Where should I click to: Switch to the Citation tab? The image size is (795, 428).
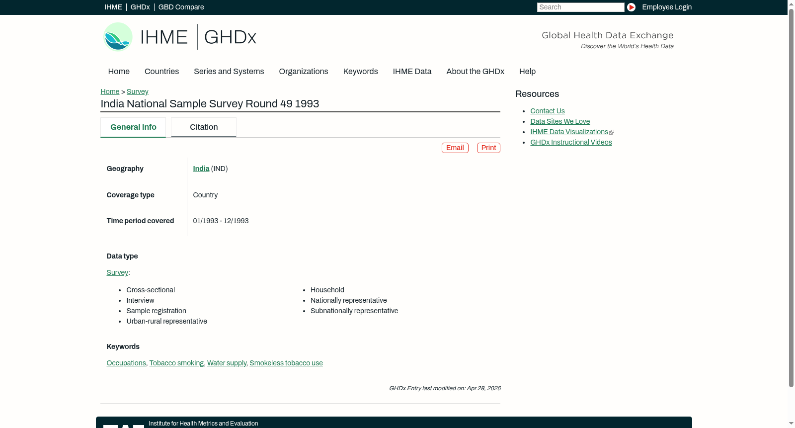204,127
